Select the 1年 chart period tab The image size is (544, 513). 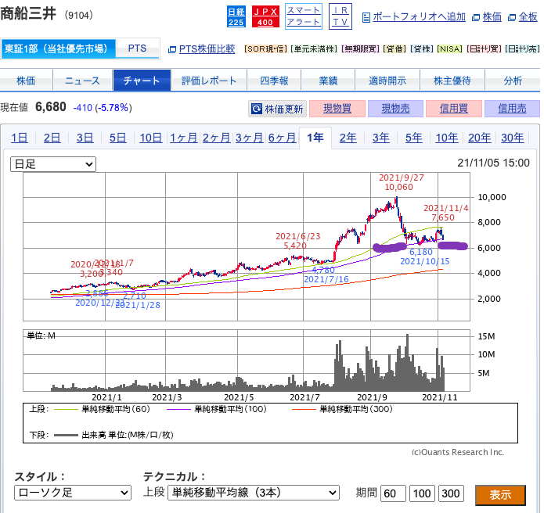point(315,138)
